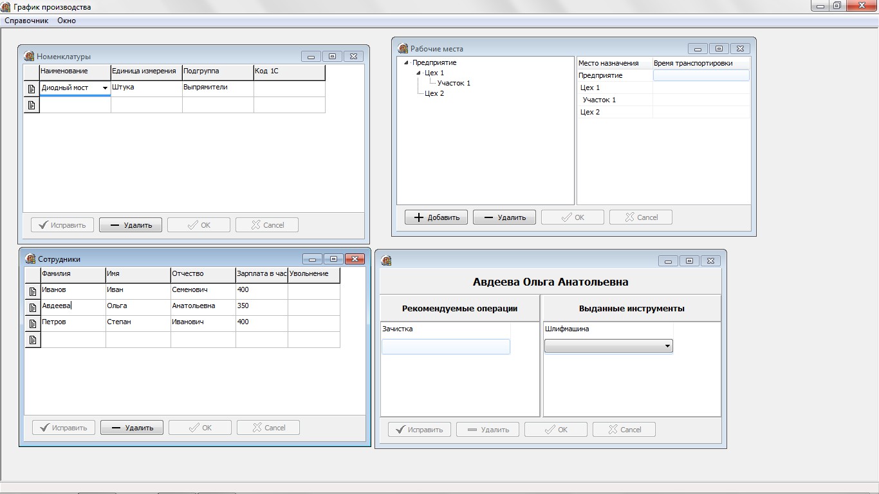
Task: Click Удалить in Авдеева card window
Action: 488,430
